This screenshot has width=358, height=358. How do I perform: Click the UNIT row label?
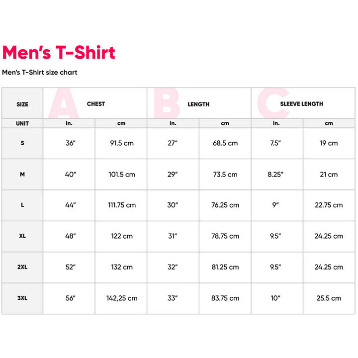click(22, 123)
